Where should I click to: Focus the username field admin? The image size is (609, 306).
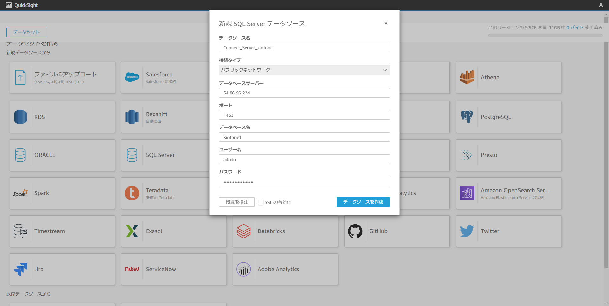point(304,159)
